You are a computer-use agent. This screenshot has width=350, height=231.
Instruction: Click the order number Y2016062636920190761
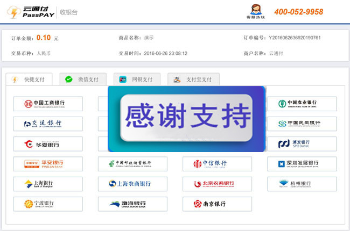[295, 38]
